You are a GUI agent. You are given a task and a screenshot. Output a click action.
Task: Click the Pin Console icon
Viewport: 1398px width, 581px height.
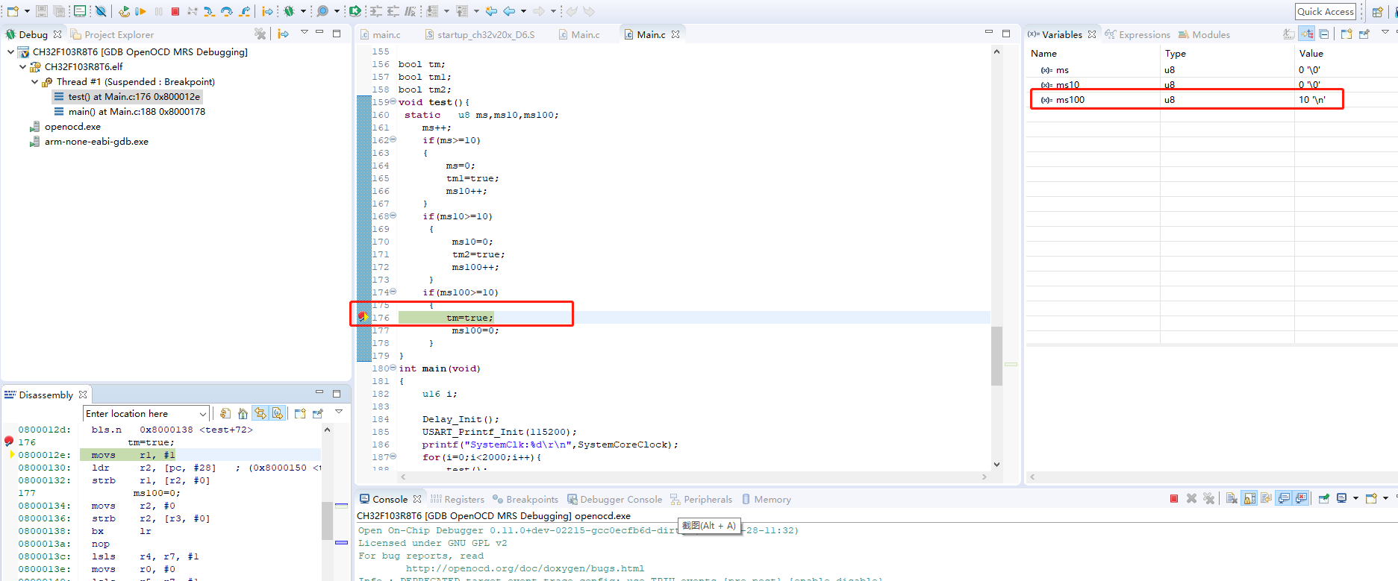click(1324, 498)
